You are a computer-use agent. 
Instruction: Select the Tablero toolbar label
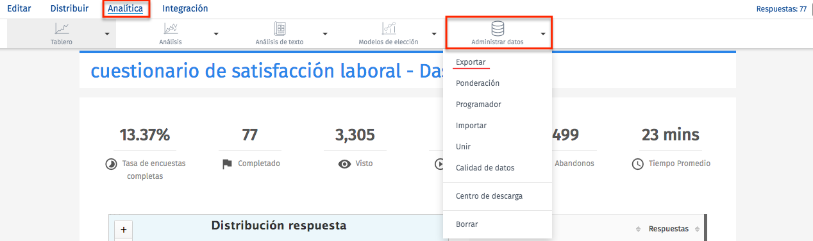click(x=62, y=42)
